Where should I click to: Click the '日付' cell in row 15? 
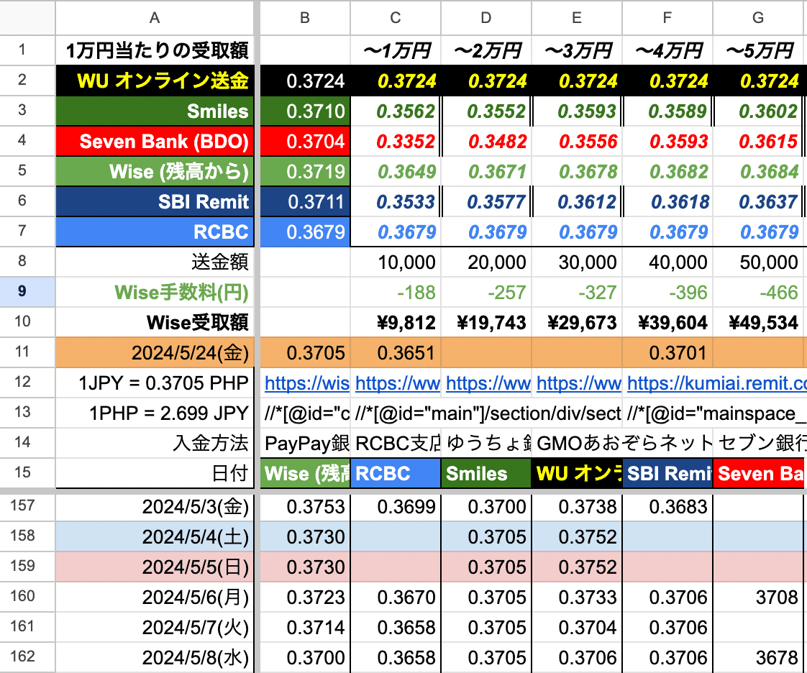pos(155,473)
